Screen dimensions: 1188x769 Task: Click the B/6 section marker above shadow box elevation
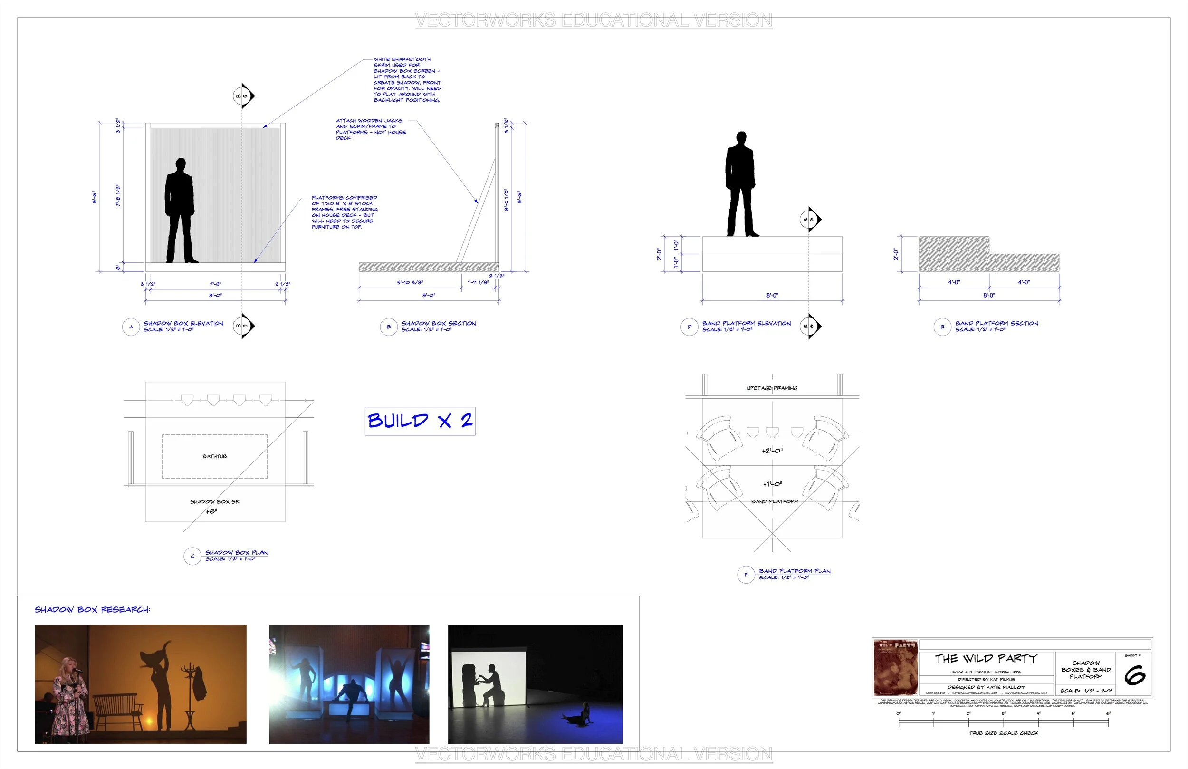(243, 96)
